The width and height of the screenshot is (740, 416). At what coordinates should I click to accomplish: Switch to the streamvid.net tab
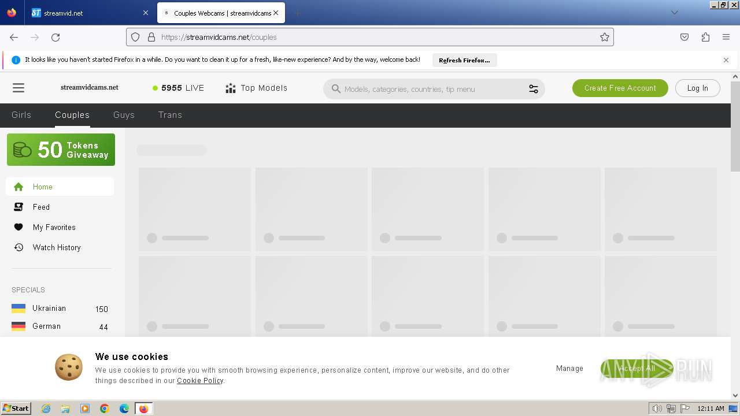90,13
